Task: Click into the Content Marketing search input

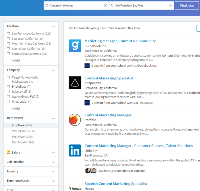Action: (x=76, y=6)
